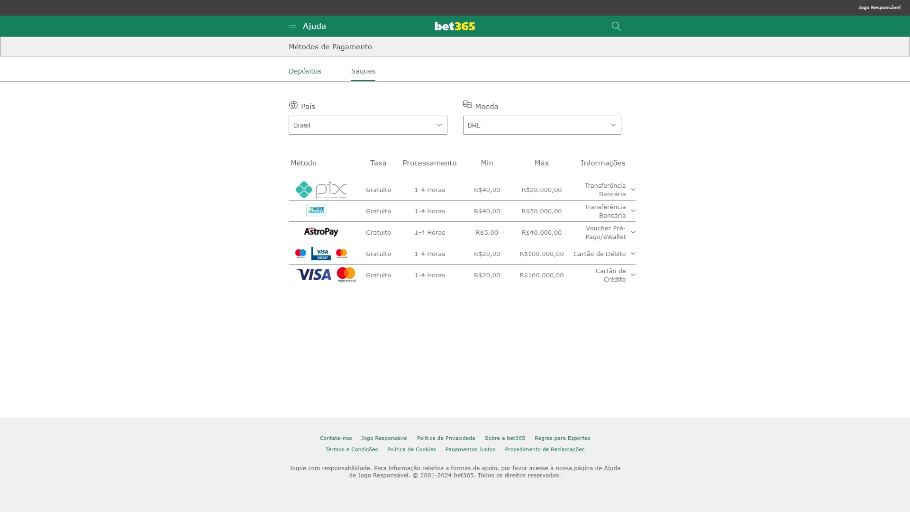The width and height of the screenshot is (910, 512).
Task: Expand the AstroPay row details
Action: pos(633,232)
